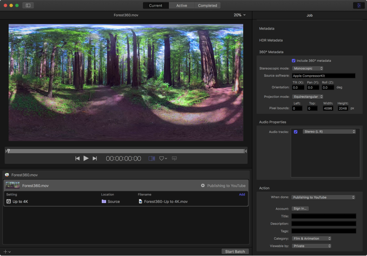
Task: Toggle the comparison view icon beside the timecode
Action: [152, 159]
